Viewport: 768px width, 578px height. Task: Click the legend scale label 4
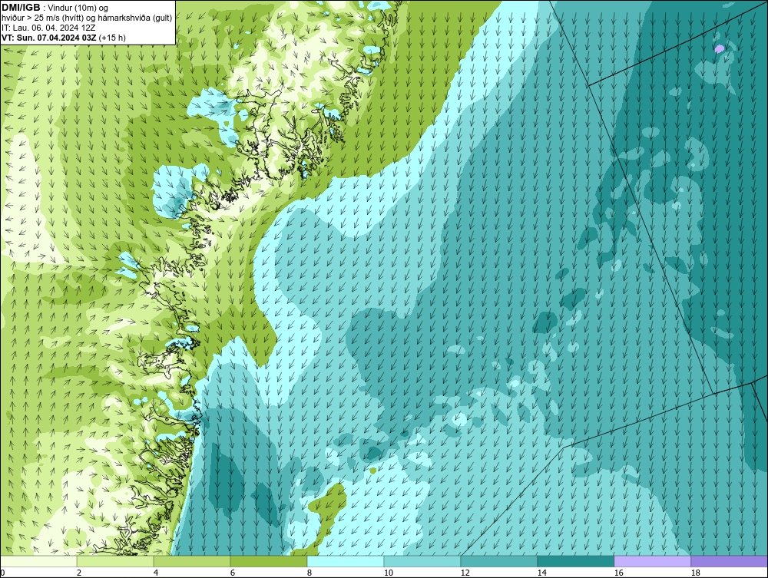click(156, 573)
